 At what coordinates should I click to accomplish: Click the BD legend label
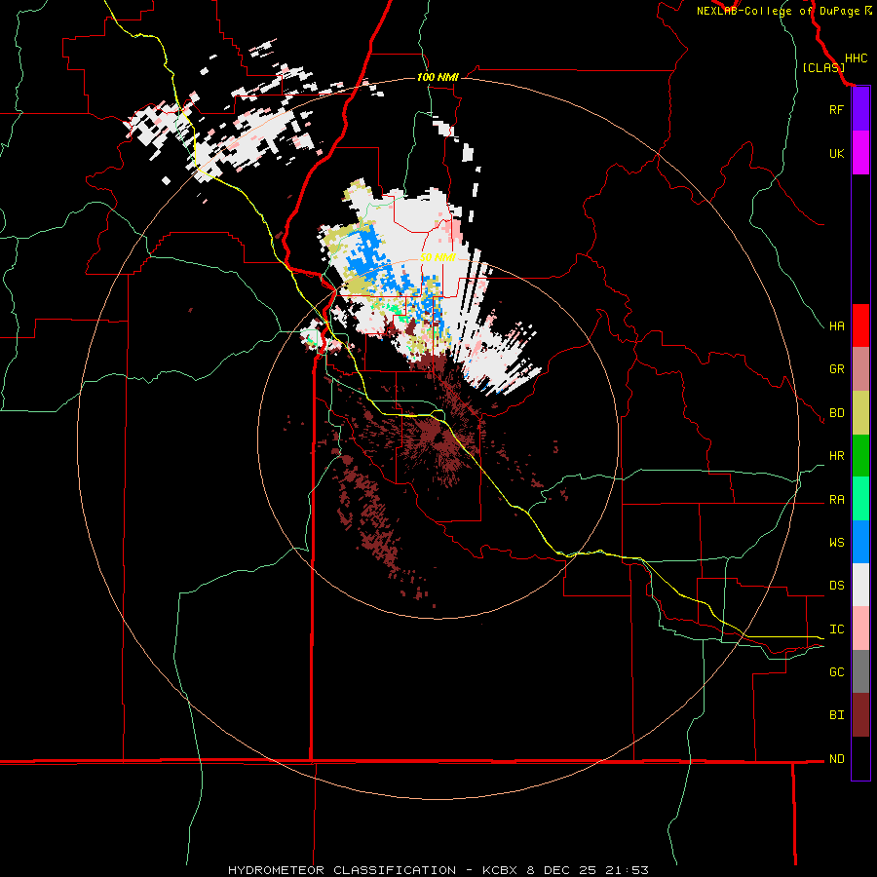click(x=836, y=413)
